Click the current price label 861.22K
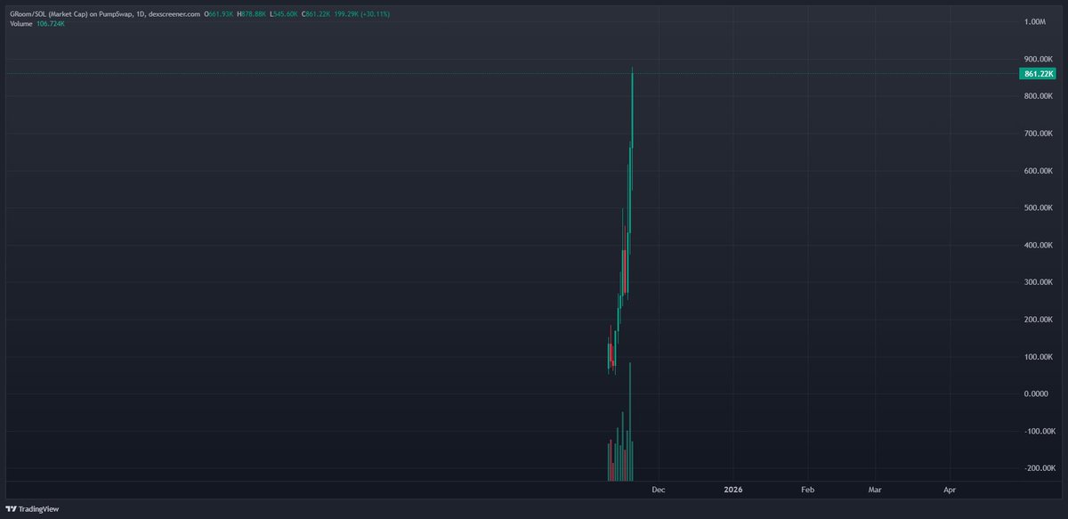The height and width of the screenshot is (519, 1068). 1039,74
